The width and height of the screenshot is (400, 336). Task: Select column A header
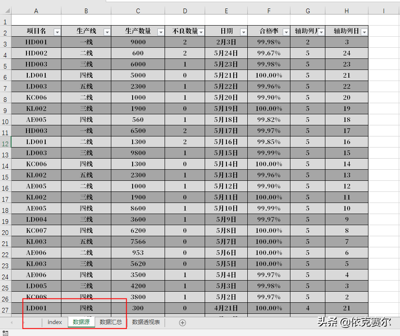[x=36, y=11]
